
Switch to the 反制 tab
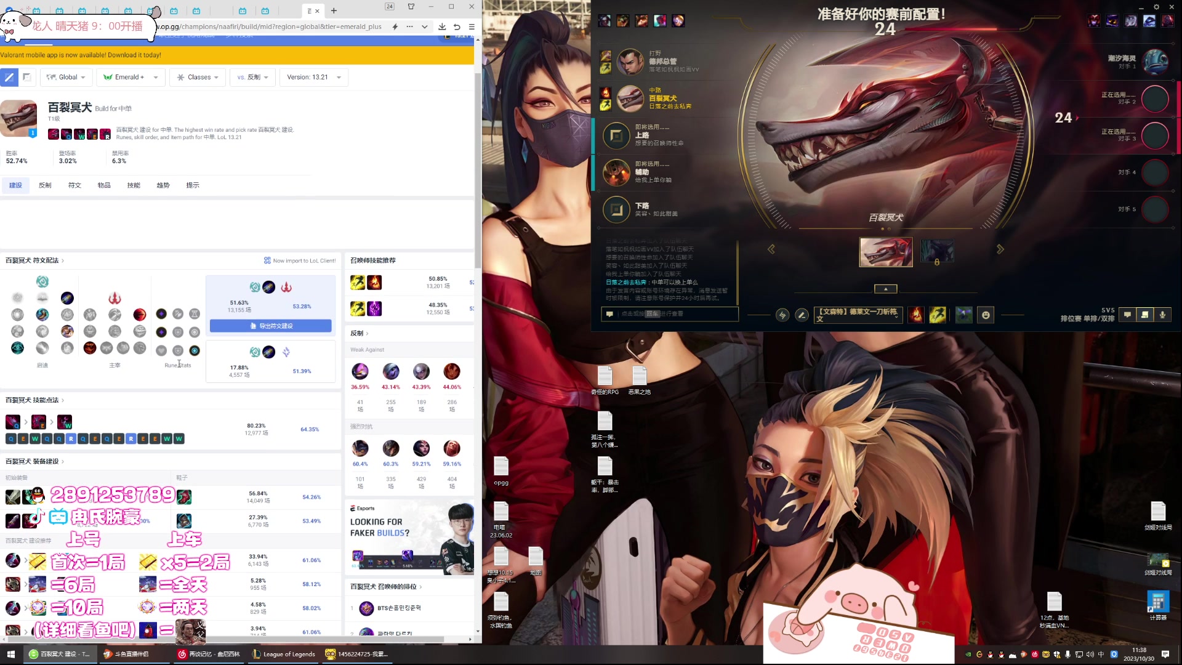tap(45, 185)
